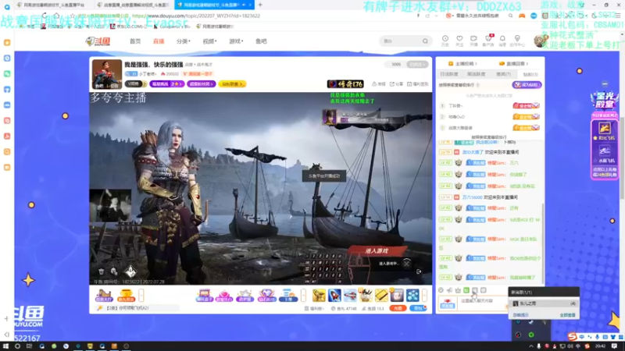Click the search magnifier icon
This screenshot has height=351, width=625.
tap(425, 41)
